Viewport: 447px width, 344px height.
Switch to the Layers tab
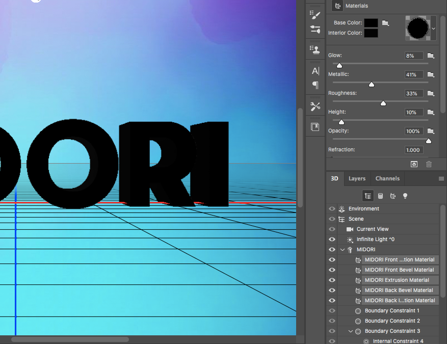[357, 178]
